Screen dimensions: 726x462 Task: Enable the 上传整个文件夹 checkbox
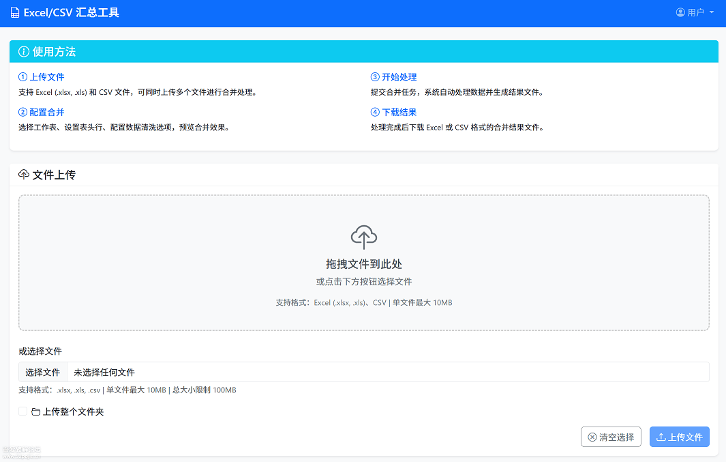tap(23, 412)
